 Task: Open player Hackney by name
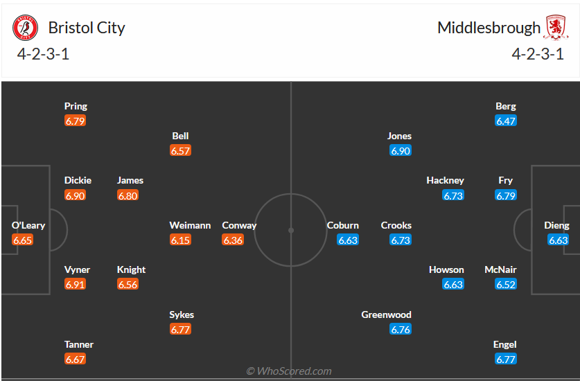(x=445, y=180)
